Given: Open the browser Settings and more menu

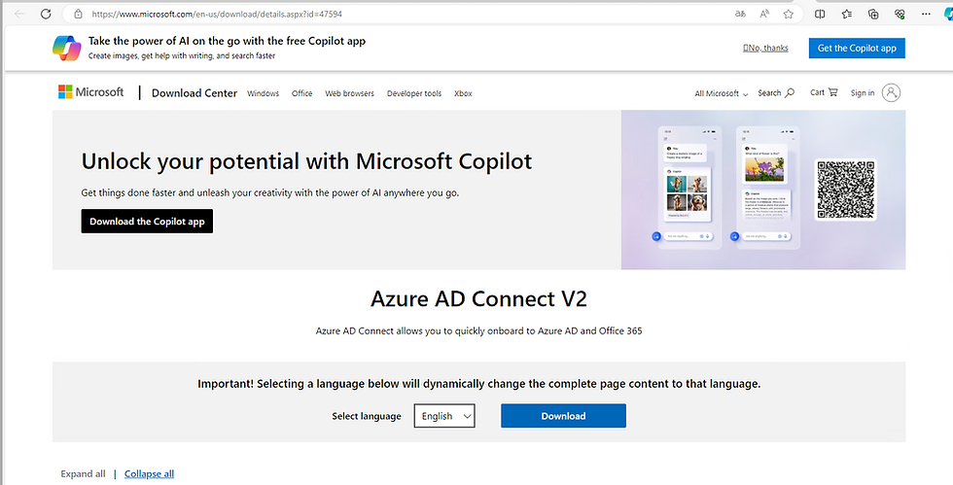Looking at the screenshot, I should (926, 14).
